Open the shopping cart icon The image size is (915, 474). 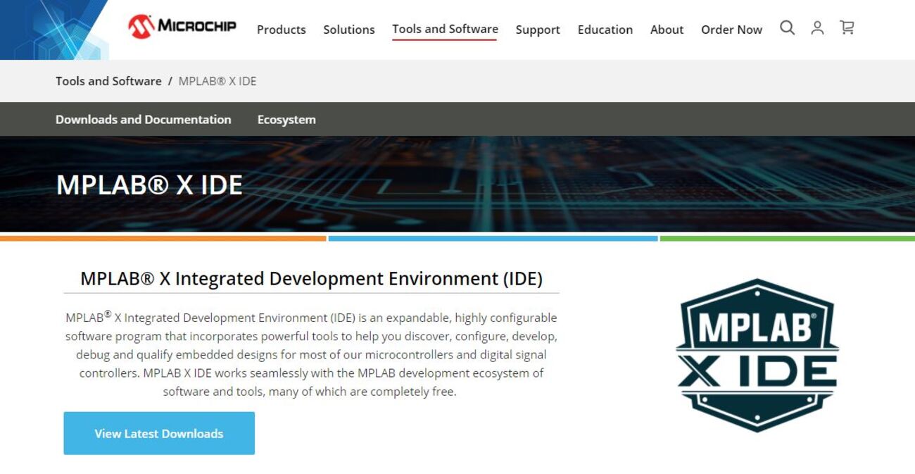point(847,28)
